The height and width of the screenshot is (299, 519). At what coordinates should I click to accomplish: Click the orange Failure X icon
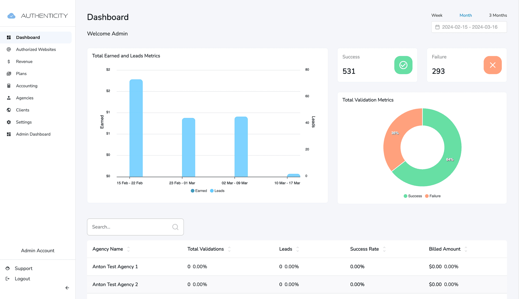point(493,65)
